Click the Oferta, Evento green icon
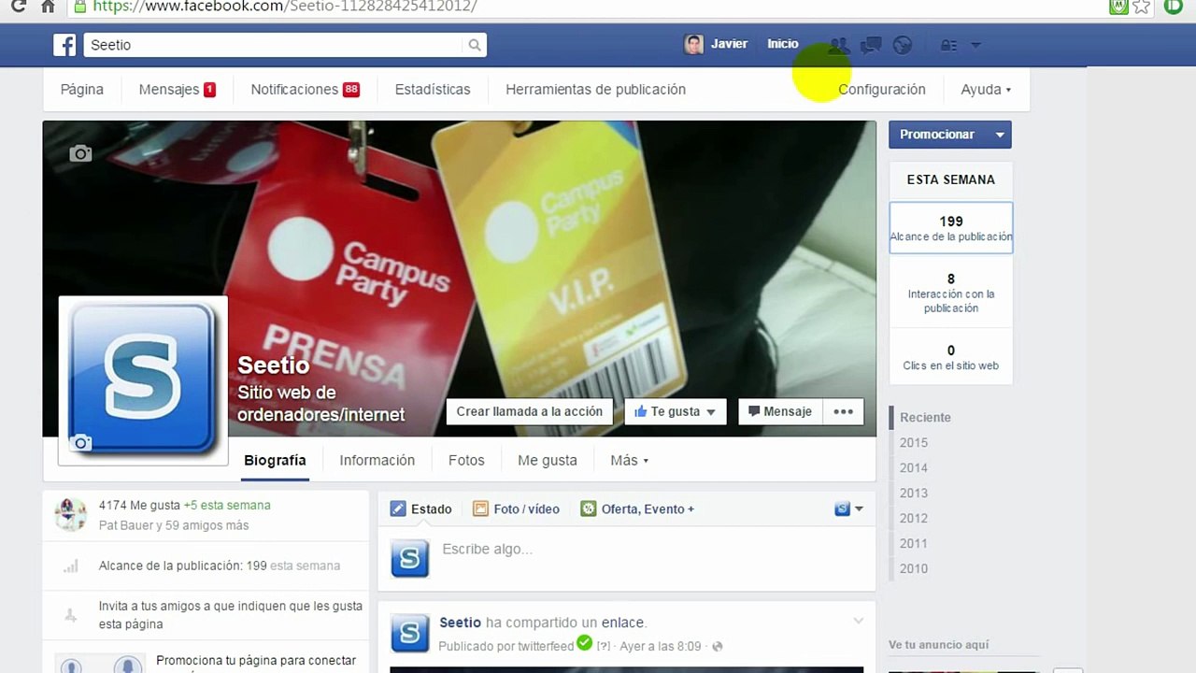1196x673 pixels. 588,508
